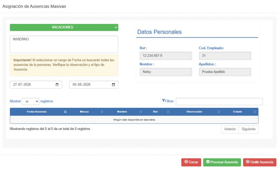
Task: Click the filter funnel icon beside Filtrar
Action: tap(163, 101)
